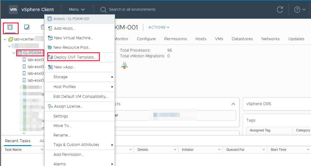Click the New Virtual Machine icon
This screenshot has width=311, height=166.
[x=50, y=38]
